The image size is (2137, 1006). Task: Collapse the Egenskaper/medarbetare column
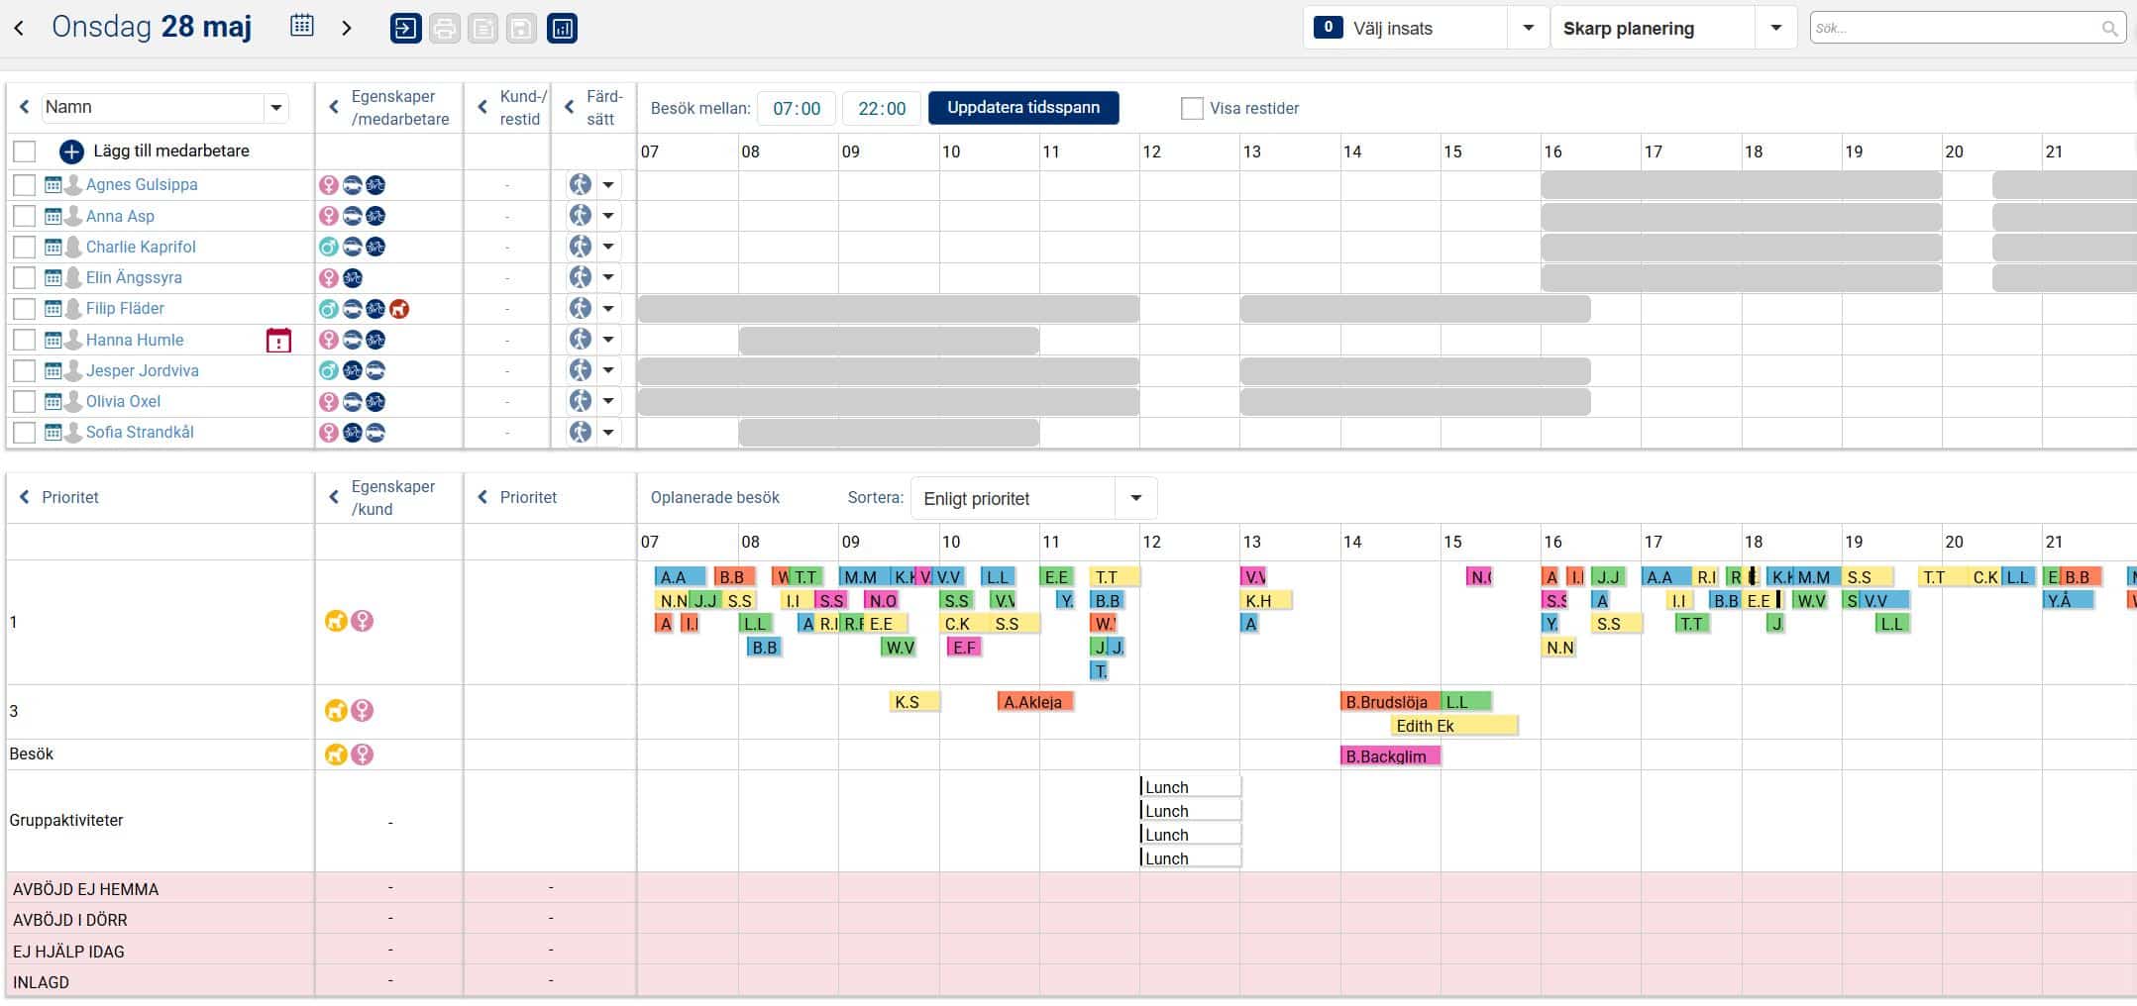point(334,108)
